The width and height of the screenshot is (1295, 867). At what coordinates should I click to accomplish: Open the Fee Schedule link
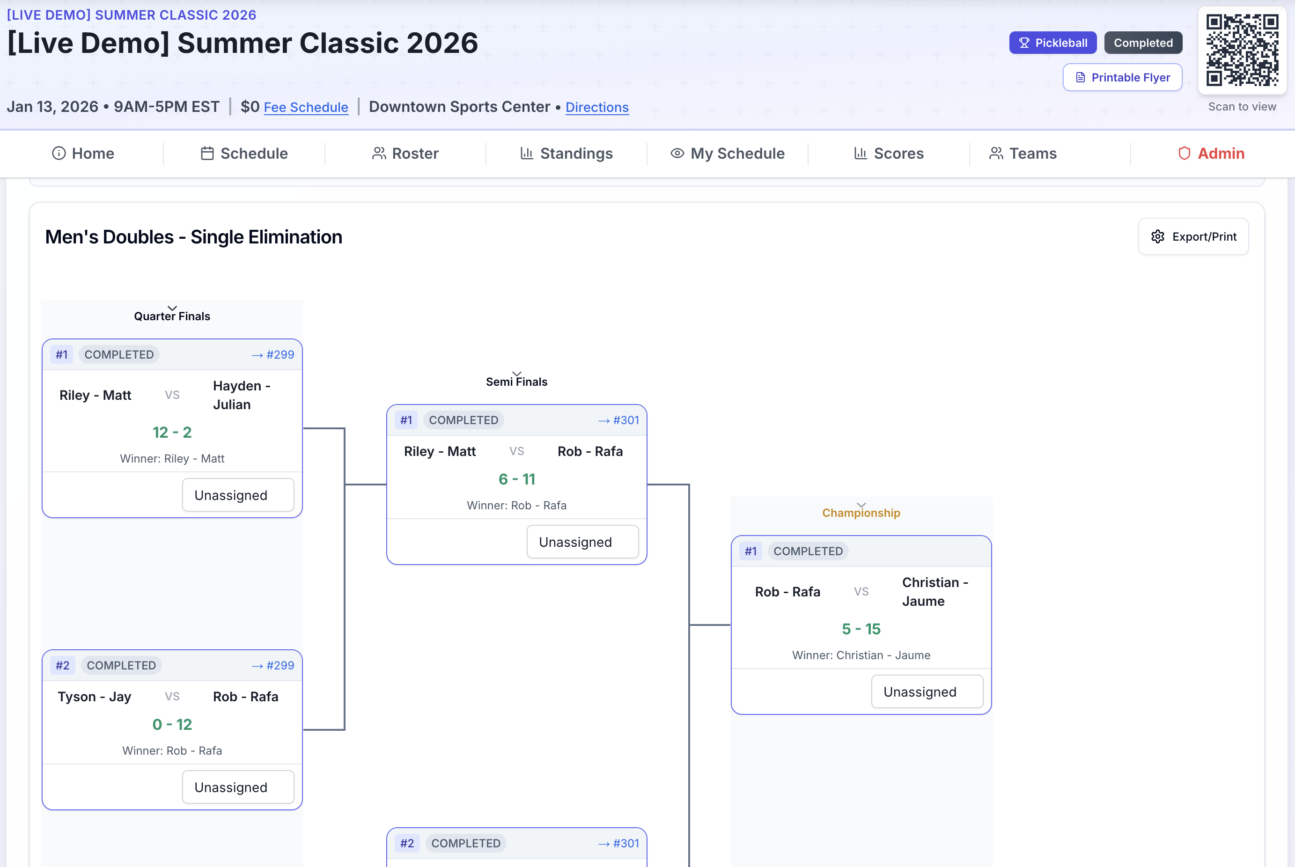coord(306,107)
